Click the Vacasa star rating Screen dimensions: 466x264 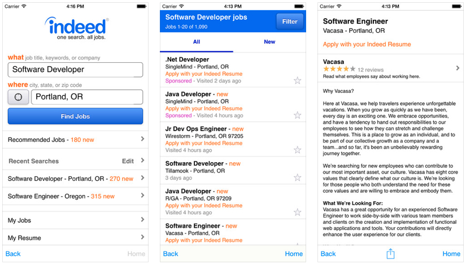[339, 69]
